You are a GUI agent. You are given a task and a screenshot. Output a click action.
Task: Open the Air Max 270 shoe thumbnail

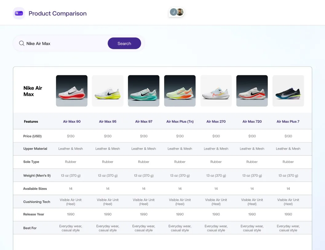(x=216, y=91)
